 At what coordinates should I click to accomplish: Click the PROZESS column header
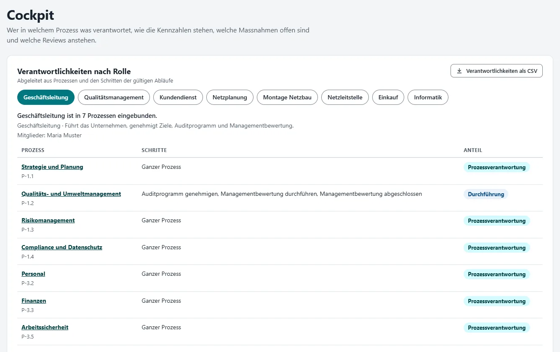pyautogui.click(x=33, y=150)
